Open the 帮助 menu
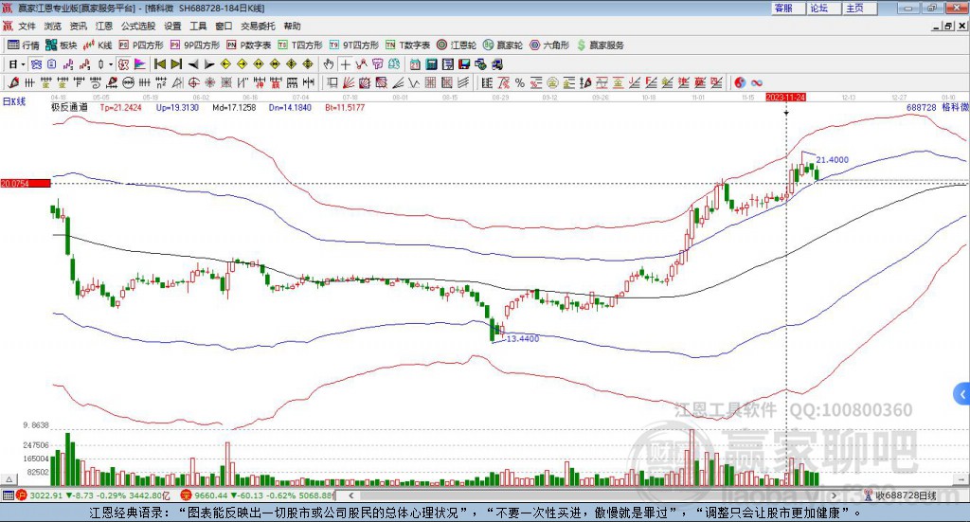Image resolution: width=970 pixels, height=522 pixels. pyautogui.click(x=292, y=26)
